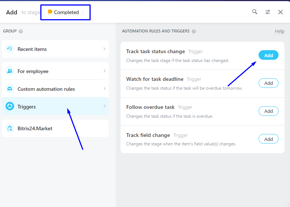The height and width of the screenshot is (207, 290).
Task: Click the For employee people icon
Action: (10, 71)
